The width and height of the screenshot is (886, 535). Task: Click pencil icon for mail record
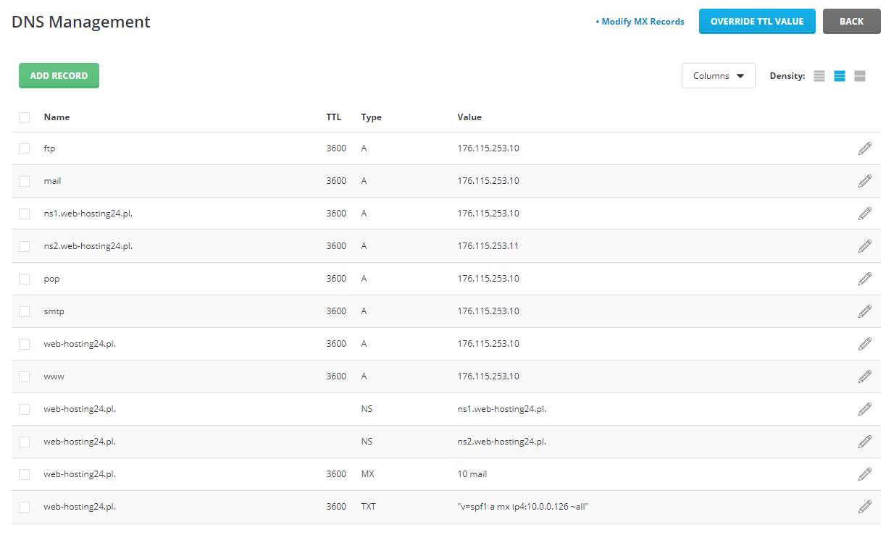coord(864,181)
